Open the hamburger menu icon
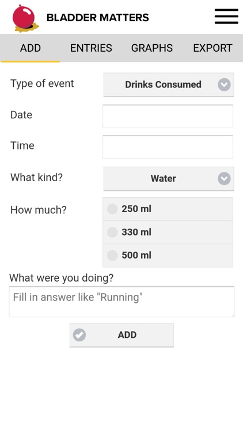243x431 pixels. [x=226, y=16]
